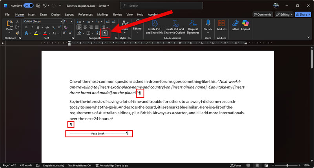
Task: Open the Calibri (Body) font dropdown
Action: [x=61, y=22]
